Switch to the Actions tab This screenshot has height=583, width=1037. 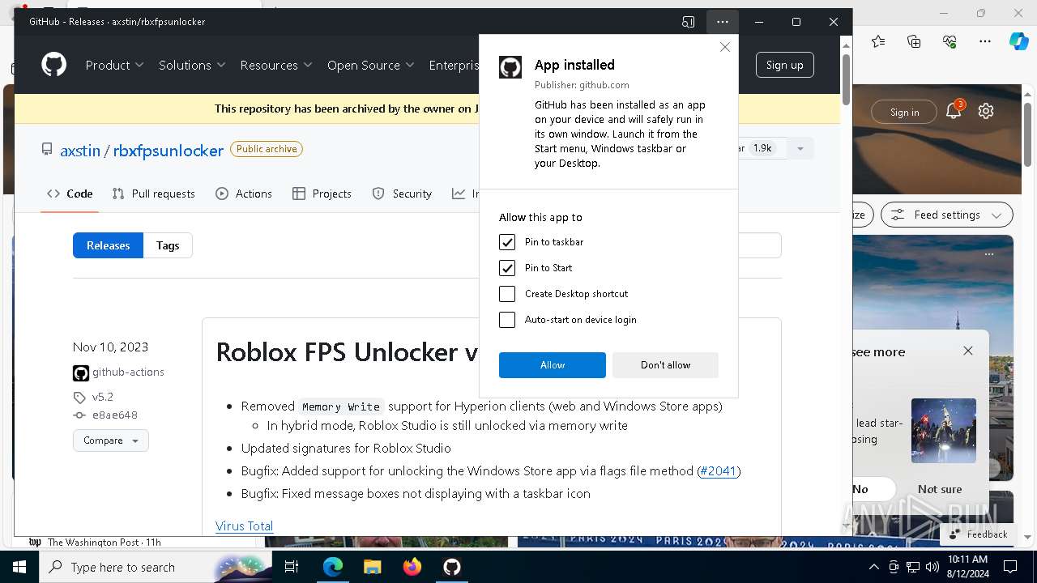(244, 194)
